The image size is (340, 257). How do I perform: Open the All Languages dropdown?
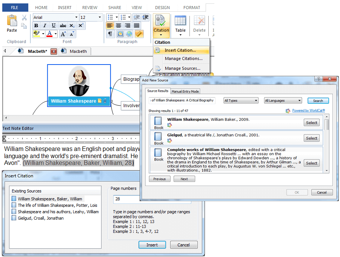click(x=283, y=100)
